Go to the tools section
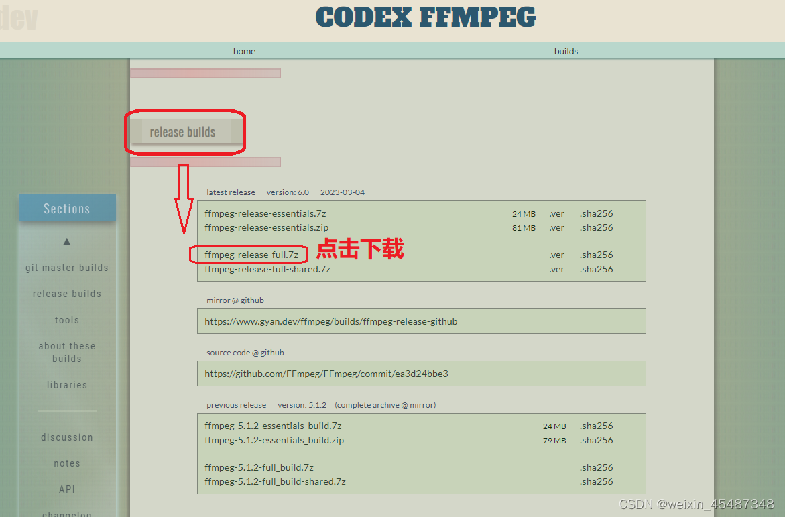The height and width of the screenshot is (517, 785). pos(66,320)
